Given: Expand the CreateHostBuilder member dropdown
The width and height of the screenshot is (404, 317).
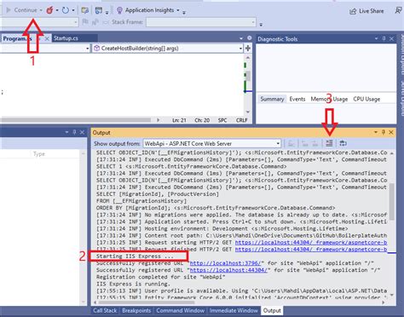Looking at the screenshot, I should tap(168, 49).
